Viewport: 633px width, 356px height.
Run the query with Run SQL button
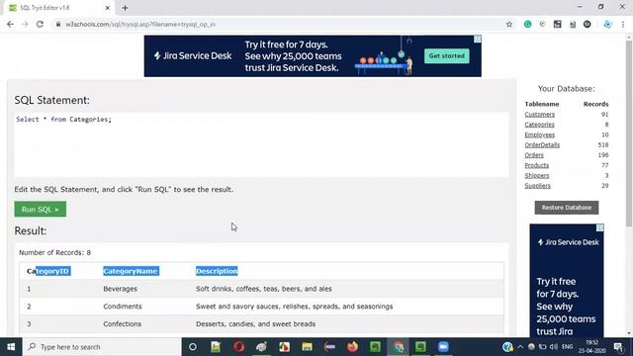[41, 209]
